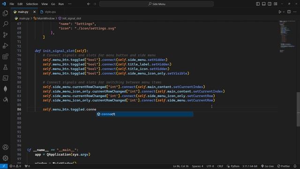Click line number 73 in gutter
Viewport: 300px width, 169px height.
coord(19,51)
